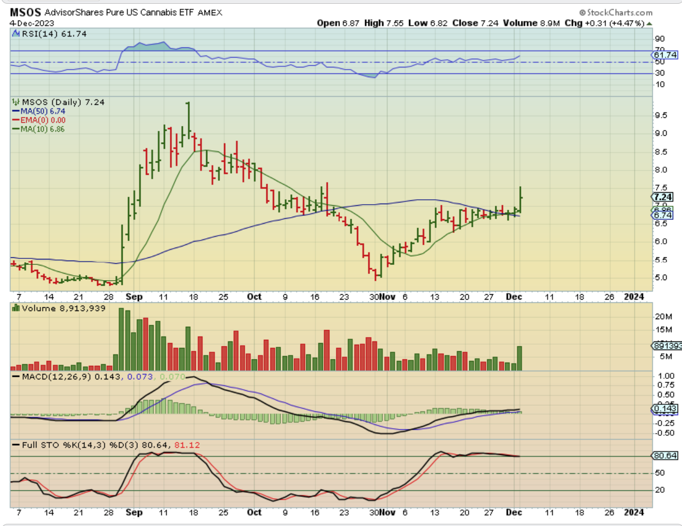Click the Sep label on bottom date axis
Image resolution: width=682 pixels, height=526 pixels.
134,512
